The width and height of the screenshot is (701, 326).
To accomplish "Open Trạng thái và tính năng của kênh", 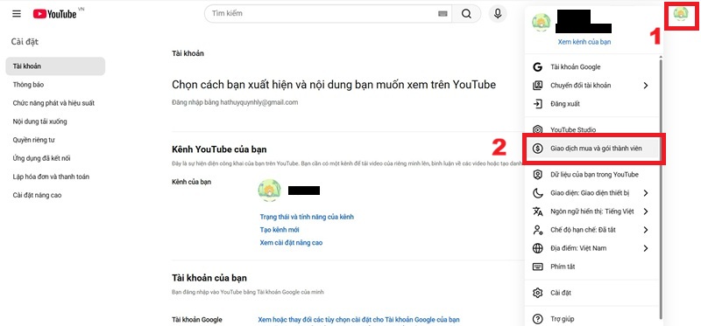I will coord(307,217).
